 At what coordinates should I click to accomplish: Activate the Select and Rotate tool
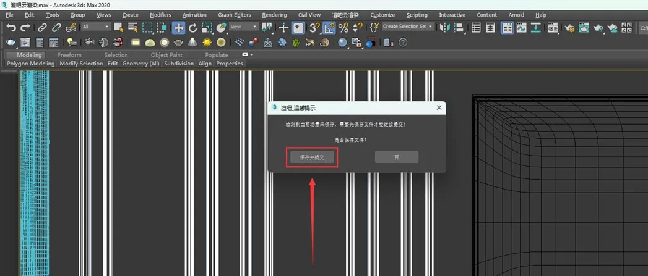click(x=193, y=28)
